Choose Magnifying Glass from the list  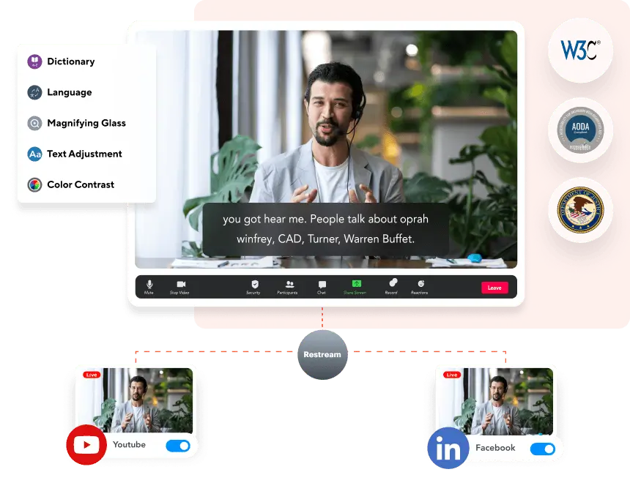point(86,123)
